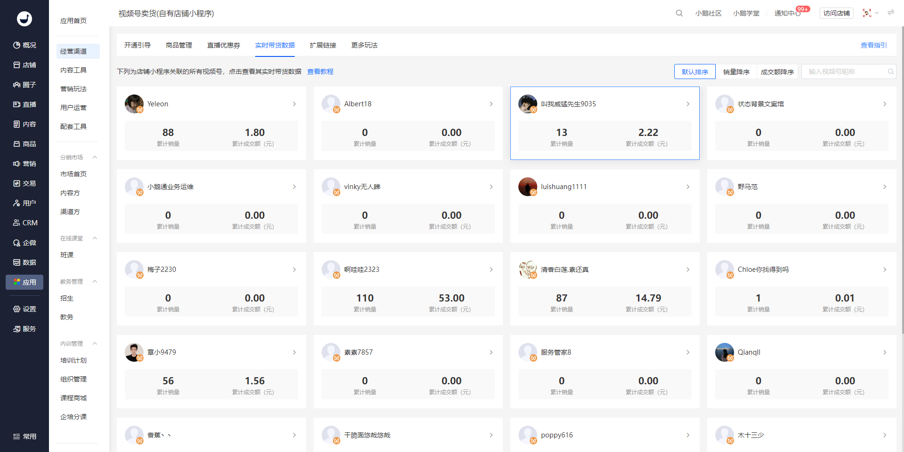Open account avatar dropdown at top right
Screen dimensions: 904x452
[x=870, y=13]
